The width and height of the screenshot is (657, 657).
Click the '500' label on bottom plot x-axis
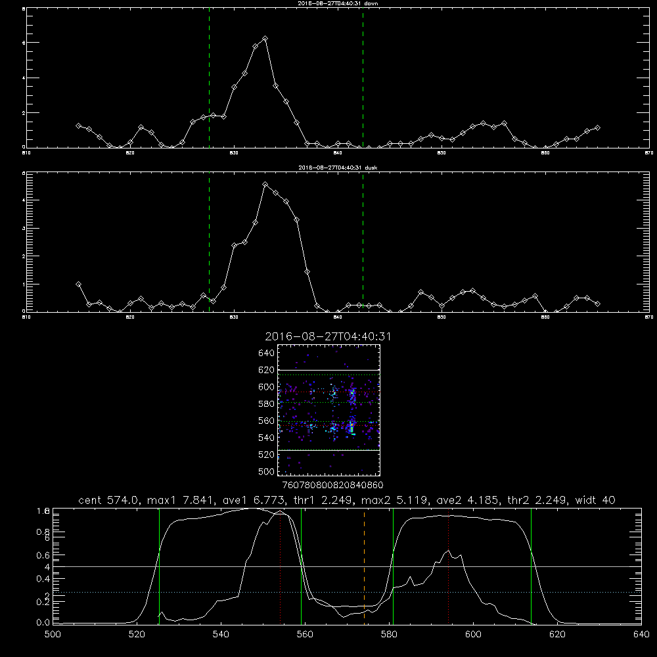(53, 635)
